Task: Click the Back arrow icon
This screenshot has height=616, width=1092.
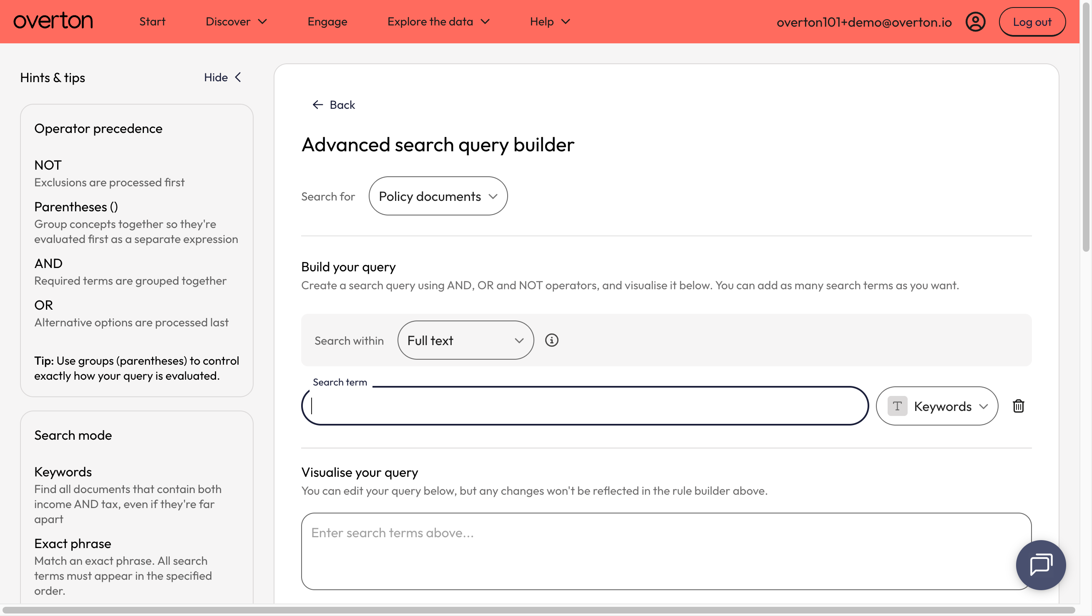Action: 318,105
